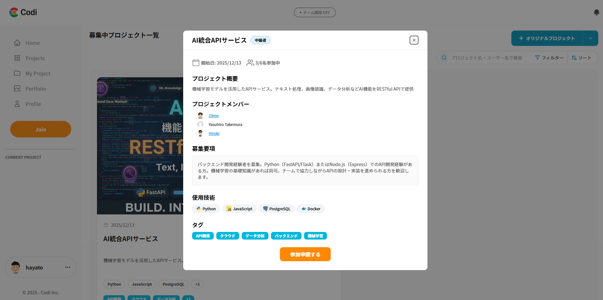The width and height of the screenshot is (603, 300).
Task: Click the notification bell icon
Action: coord(596,12)
